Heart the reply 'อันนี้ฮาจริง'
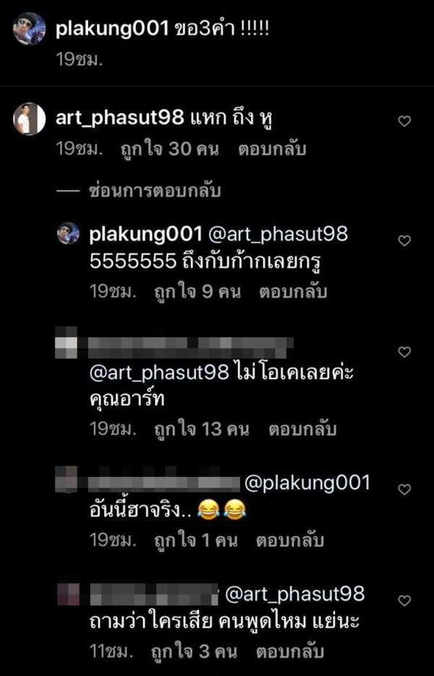This screenshot has width=434, height=676. click(404, 489)
